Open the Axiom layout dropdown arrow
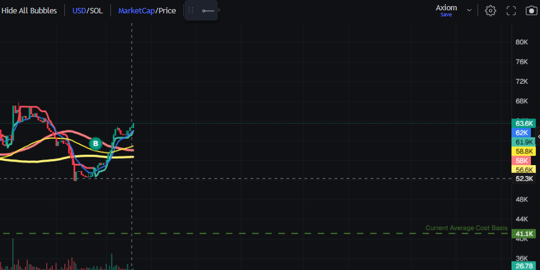Screen dimensions: 540x270 click(469, 10)
